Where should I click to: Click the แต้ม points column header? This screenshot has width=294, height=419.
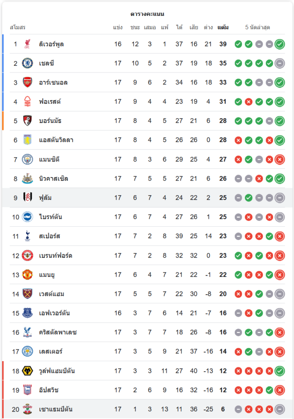pyautogui.click(x=223, y=28)
